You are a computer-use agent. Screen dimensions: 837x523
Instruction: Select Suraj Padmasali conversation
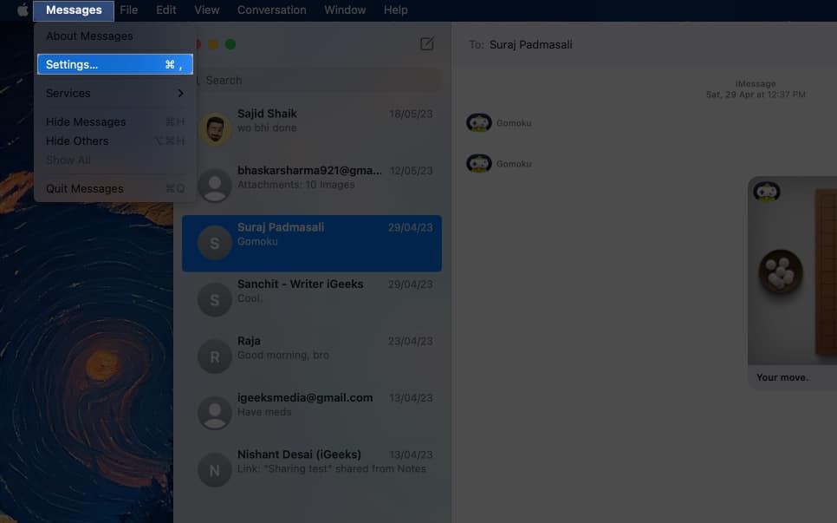point(312,243)
